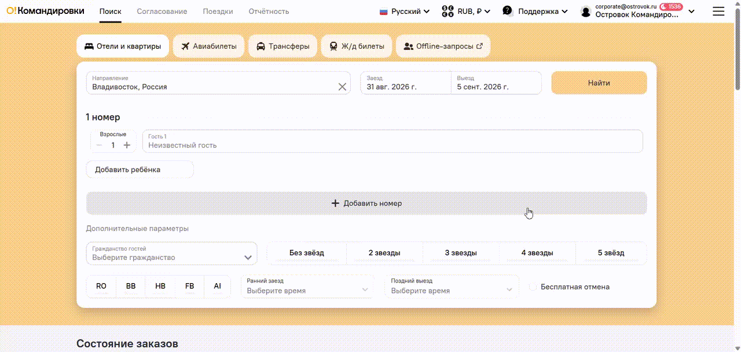Image resolution: width=741 pixels, height=352 pixels.
Task: Open the Поиск menu item
Action: (111, 11)
